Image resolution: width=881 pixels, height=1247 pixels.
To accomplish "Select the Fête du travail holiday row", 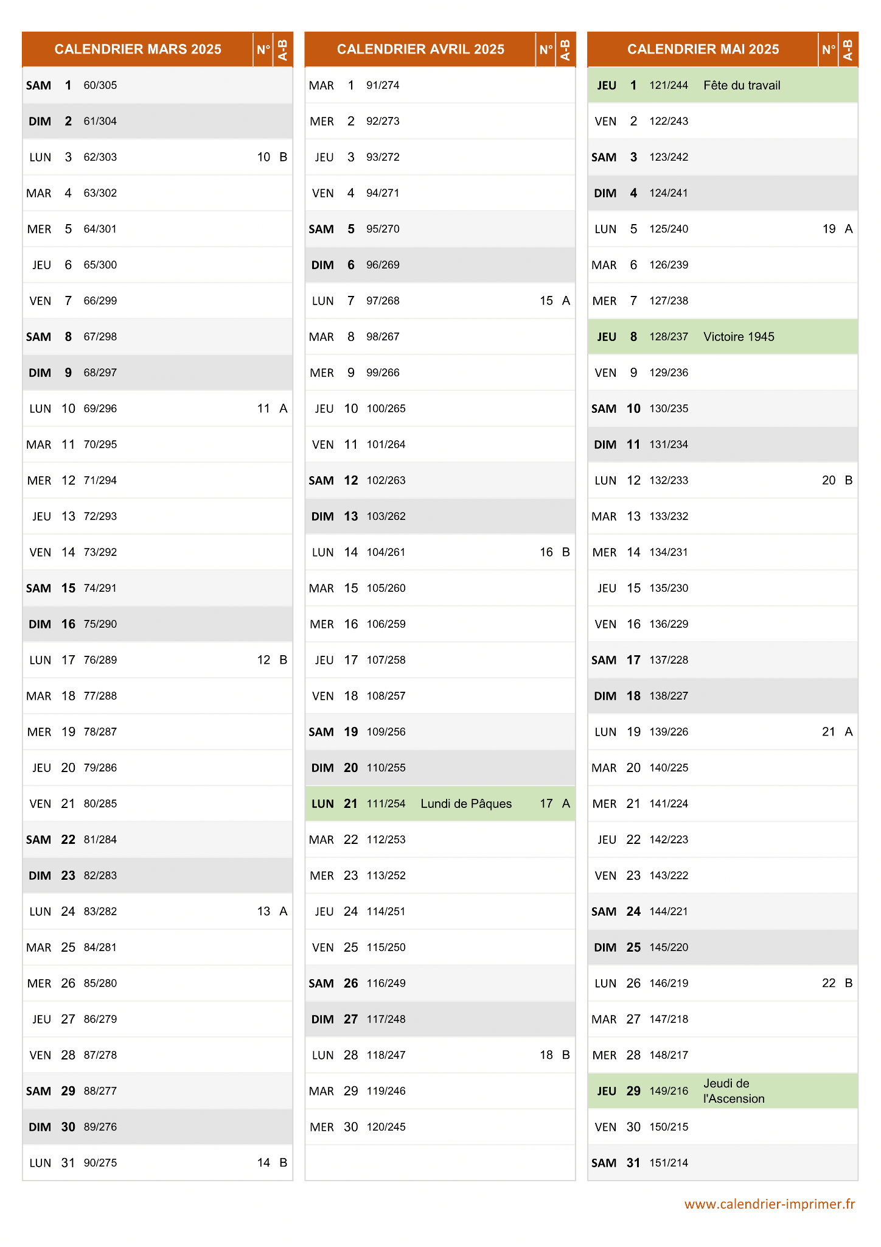I will [x=723, y=85].
